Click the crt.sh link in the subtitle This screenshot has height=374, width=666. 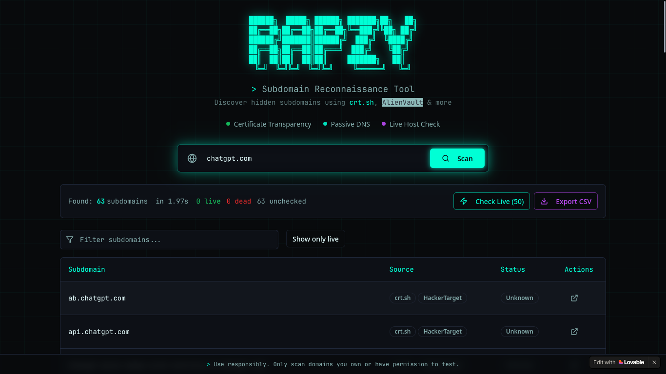pyautogui.click(x=361, y=102)
